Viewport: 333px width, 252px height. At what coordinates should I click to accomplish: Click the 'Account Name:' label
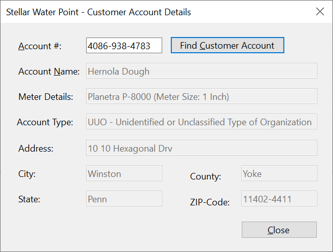tap(49, 71)
